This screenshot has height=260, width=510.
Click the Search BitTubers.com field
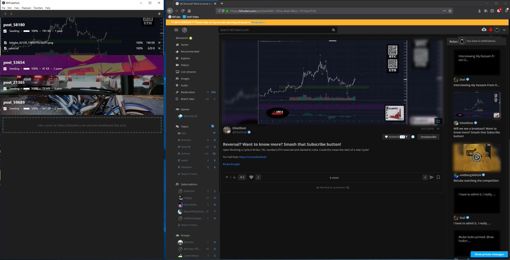(x=274, y=30)
